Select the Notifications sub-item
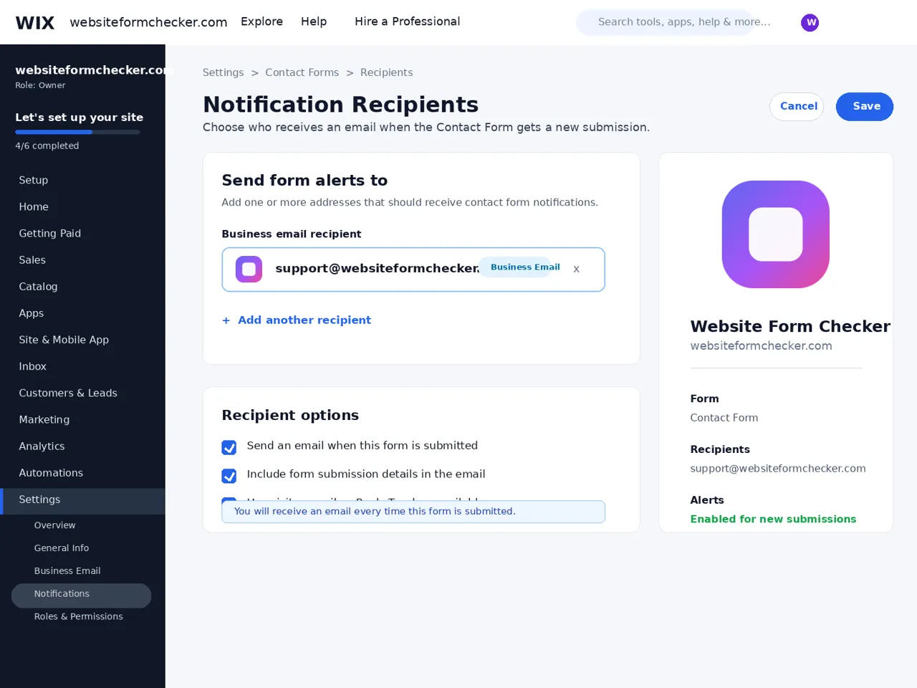The width and height of the screenshot is (917, 688). (x=81, y=594)
